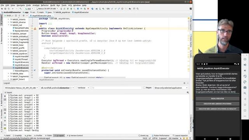Open the emulator extended controls (three dots)
Screen dimensions: 249x140
point(245,116)
